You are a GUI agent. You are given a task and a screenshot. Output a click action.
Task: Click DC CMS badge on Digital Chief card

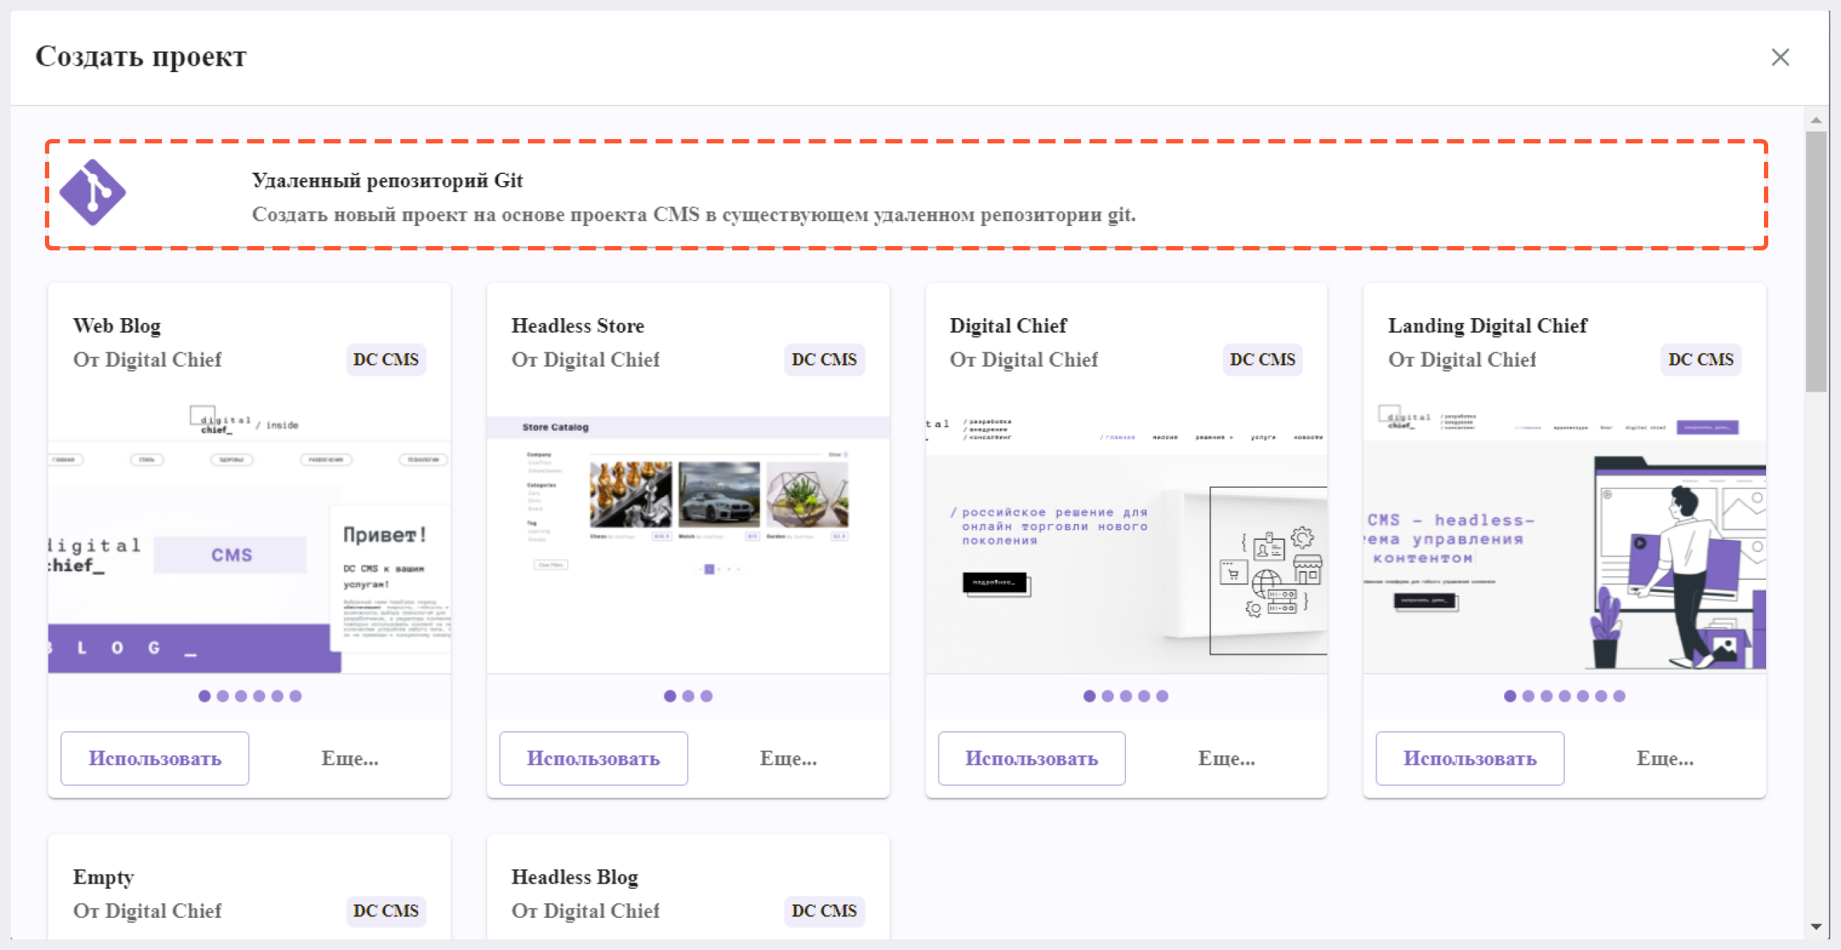point(1262,359)
